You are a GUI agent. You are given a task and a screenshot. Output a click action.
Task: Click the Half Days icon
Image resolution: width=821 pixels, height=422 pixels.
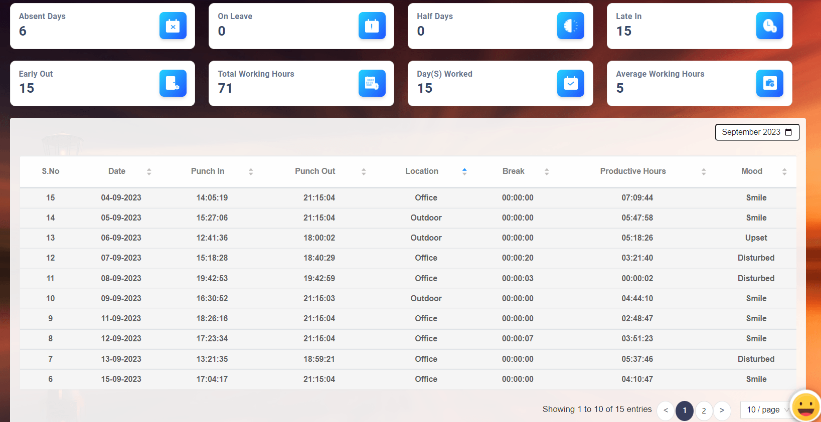(570, 26)
